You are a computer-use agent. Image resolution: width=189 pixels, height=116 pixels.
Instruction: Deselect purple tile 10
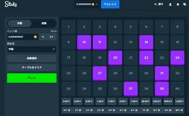tap(84, 42)
